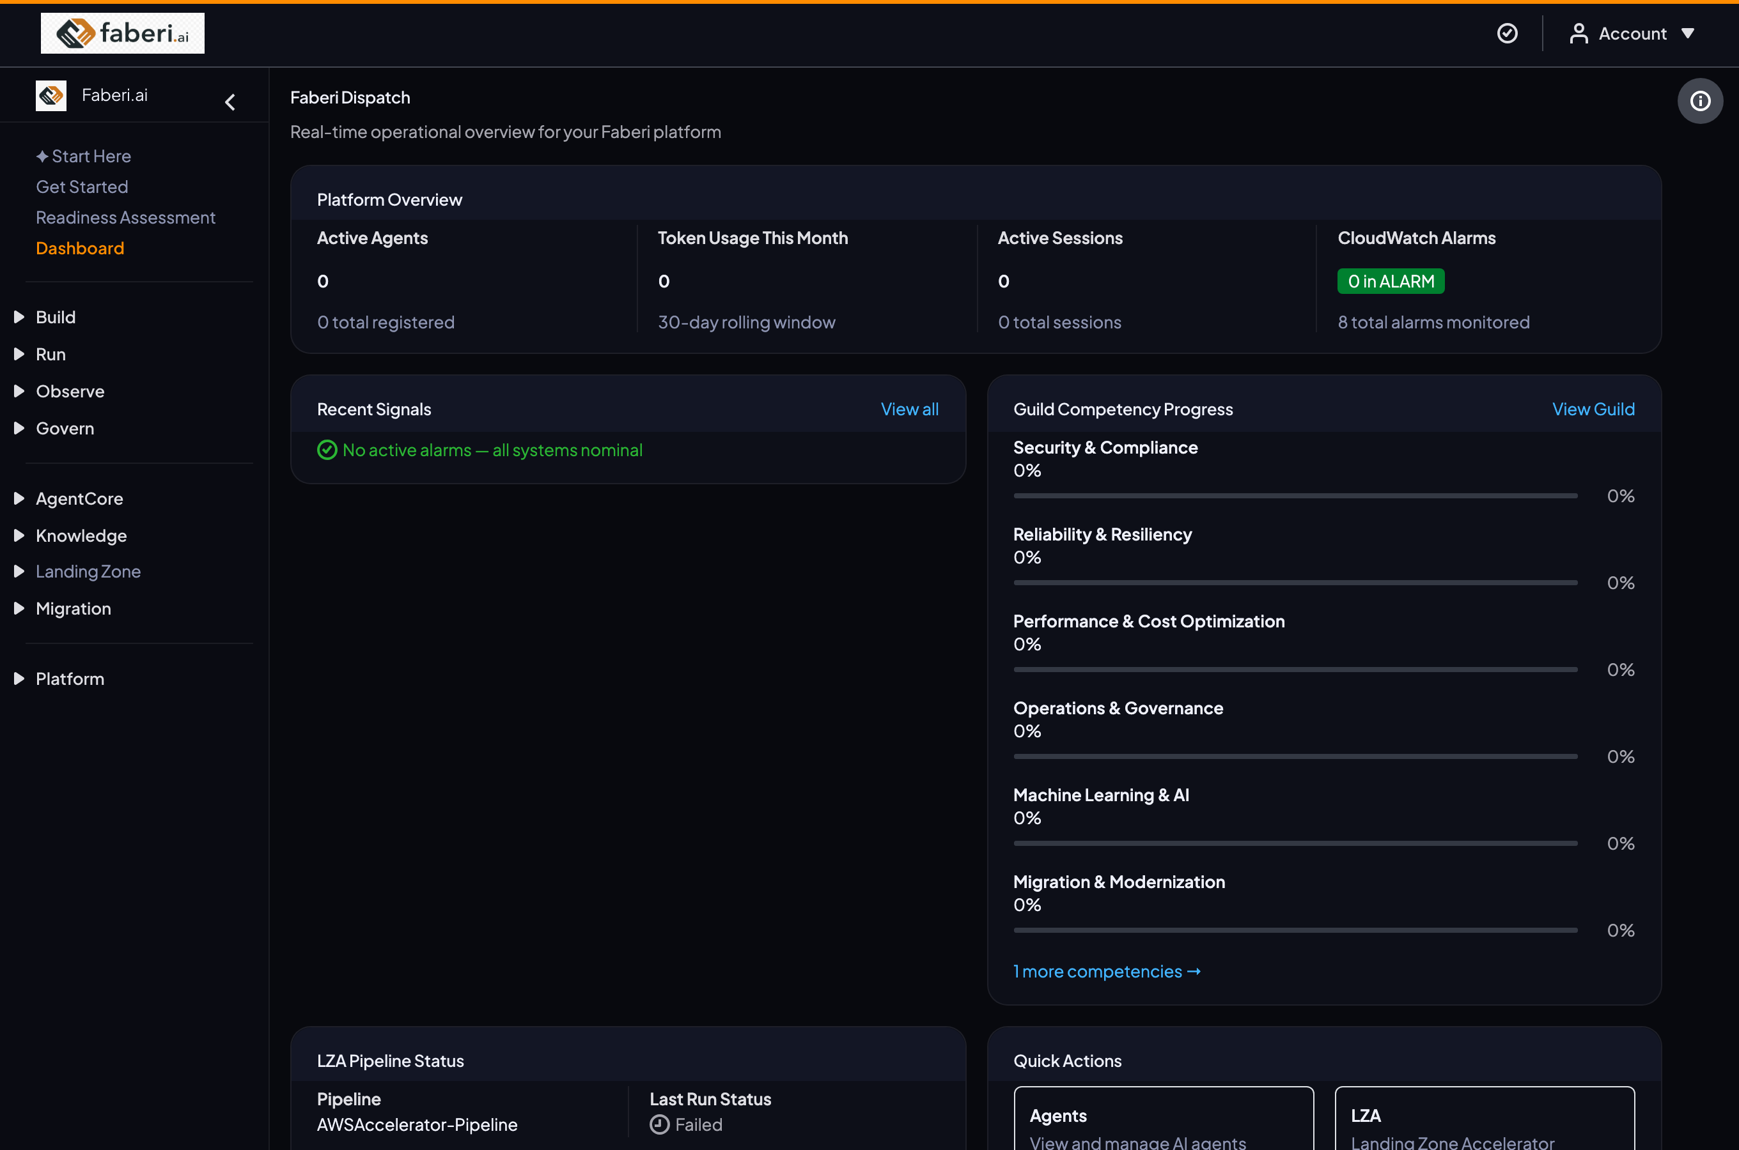The image size is (1739, 1150).
Task: Expand the Landing Zone section
Action: coord(19,571)
